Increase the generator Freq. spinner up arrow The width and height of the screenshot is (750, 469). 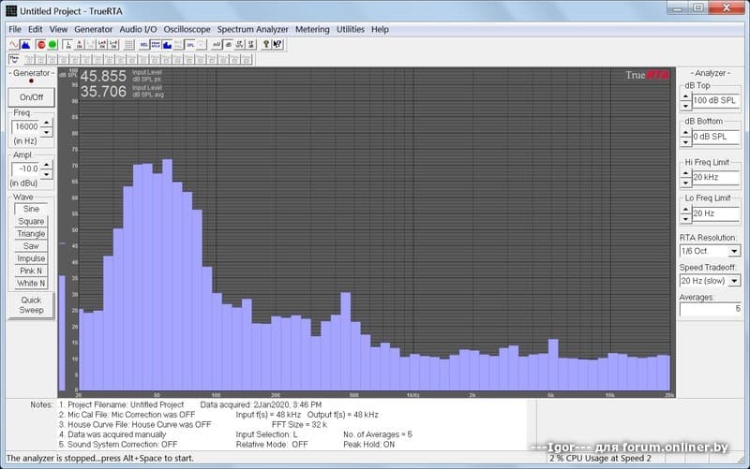click(47, 123)
